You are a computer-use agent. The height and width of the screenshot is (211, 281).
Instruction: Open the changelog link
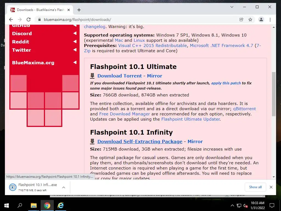coord(95,27)
